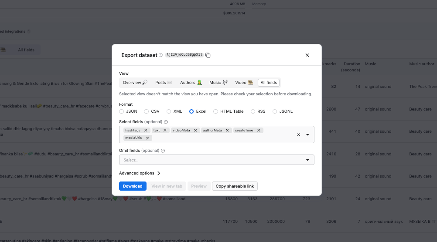Select the Excel format option

[x=191, y=111]
